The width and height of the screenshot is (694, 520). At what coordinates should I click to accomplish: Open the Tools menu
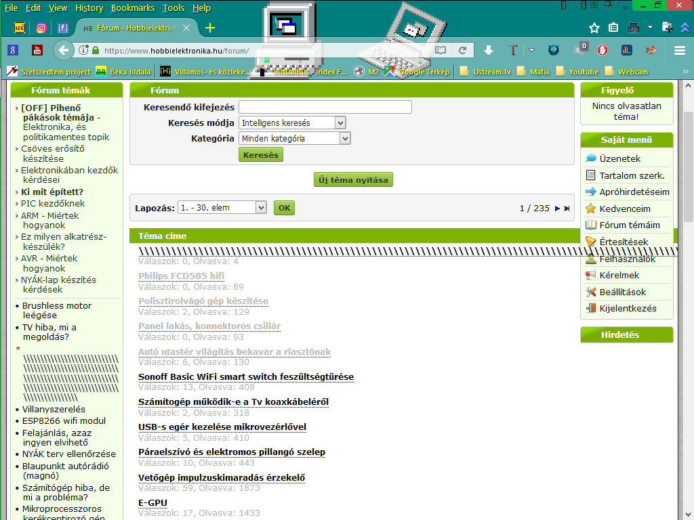[x=173, y=8]
